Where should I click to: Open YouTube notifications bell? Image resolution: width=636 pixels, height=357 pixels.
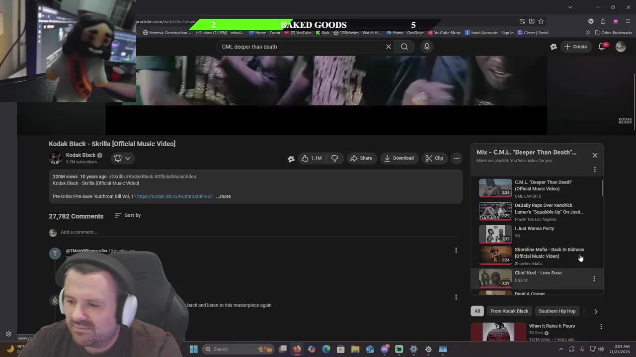[x=602, y=47]
